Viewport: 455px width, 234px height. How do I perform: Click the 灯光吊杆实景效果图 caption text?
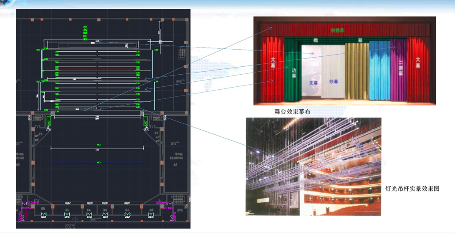click(x=412, y=189)
